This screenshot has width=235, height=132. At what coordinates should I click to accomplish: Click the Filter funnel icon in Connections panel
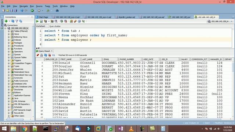(x=17, y=21)
